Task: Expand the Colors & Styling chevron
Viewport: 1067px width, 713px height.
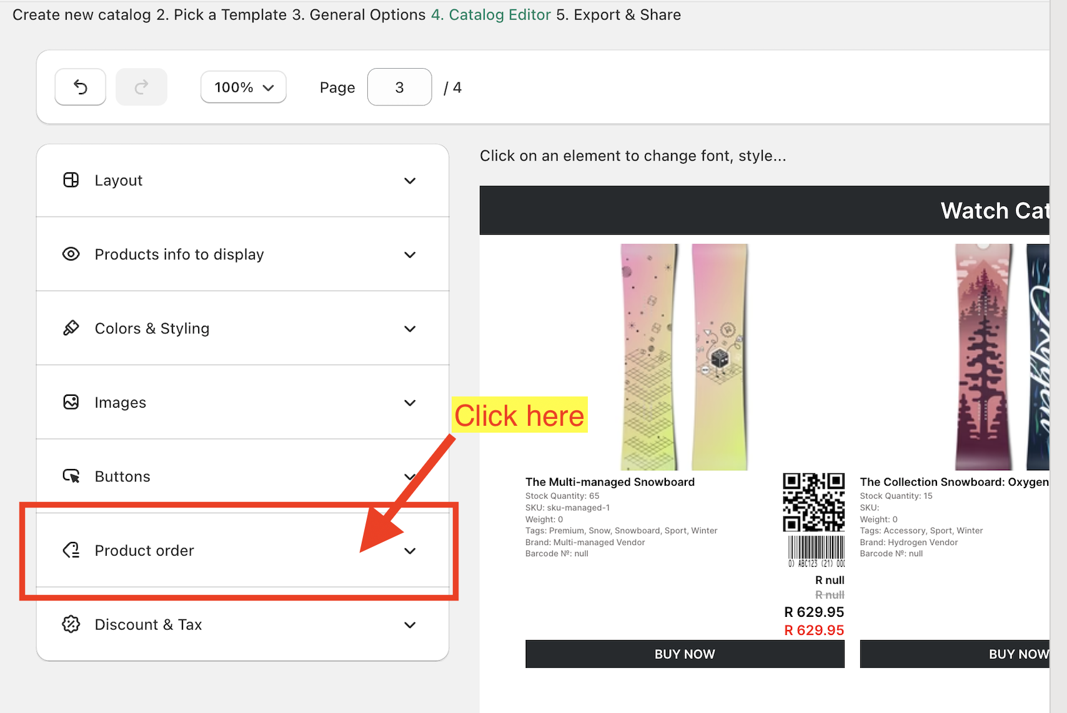Action: (410, 329)
